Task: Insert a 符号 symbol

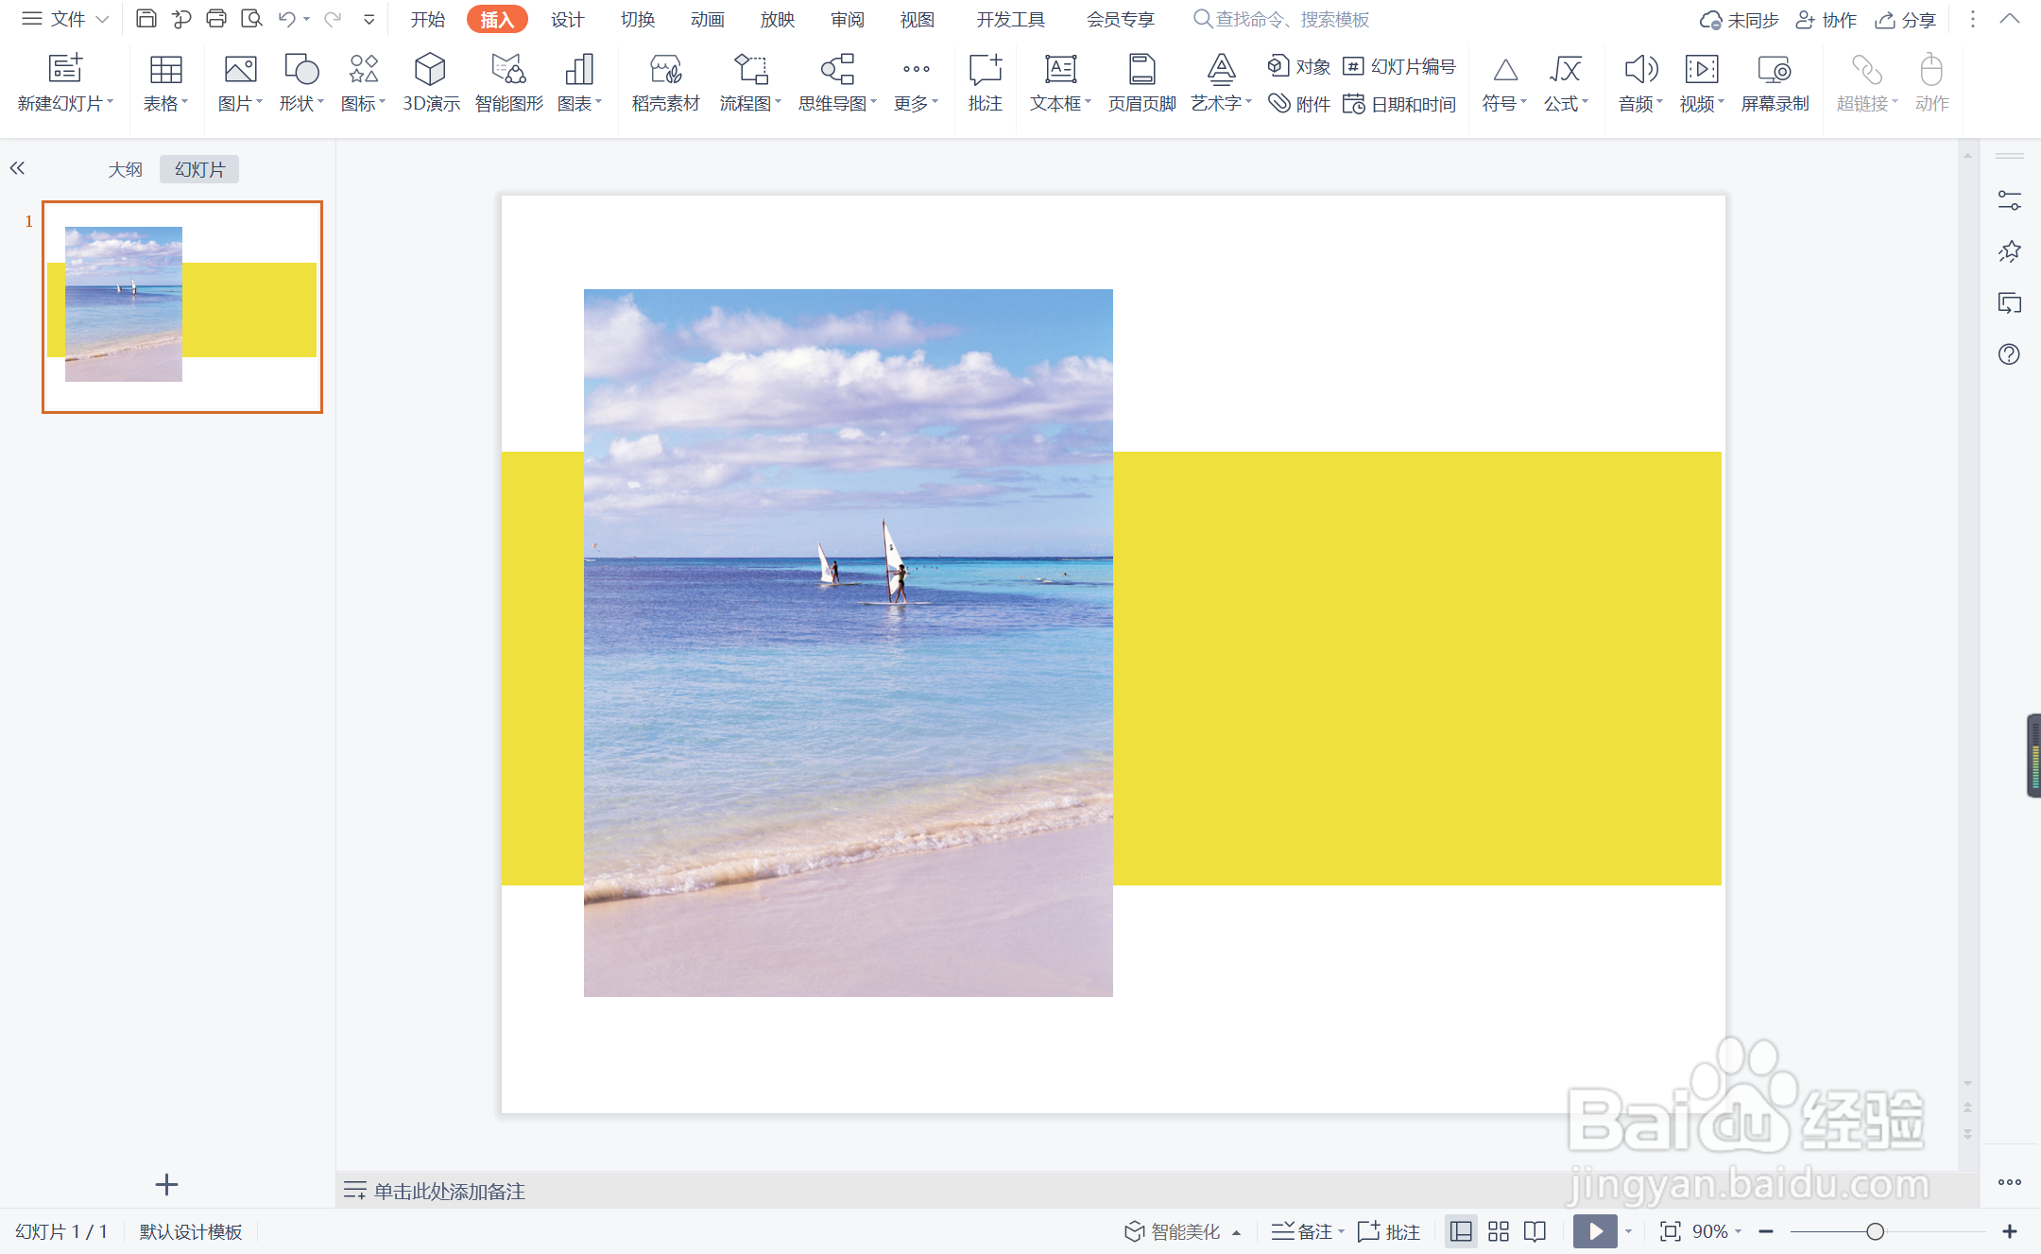Action: point(1504,83)
